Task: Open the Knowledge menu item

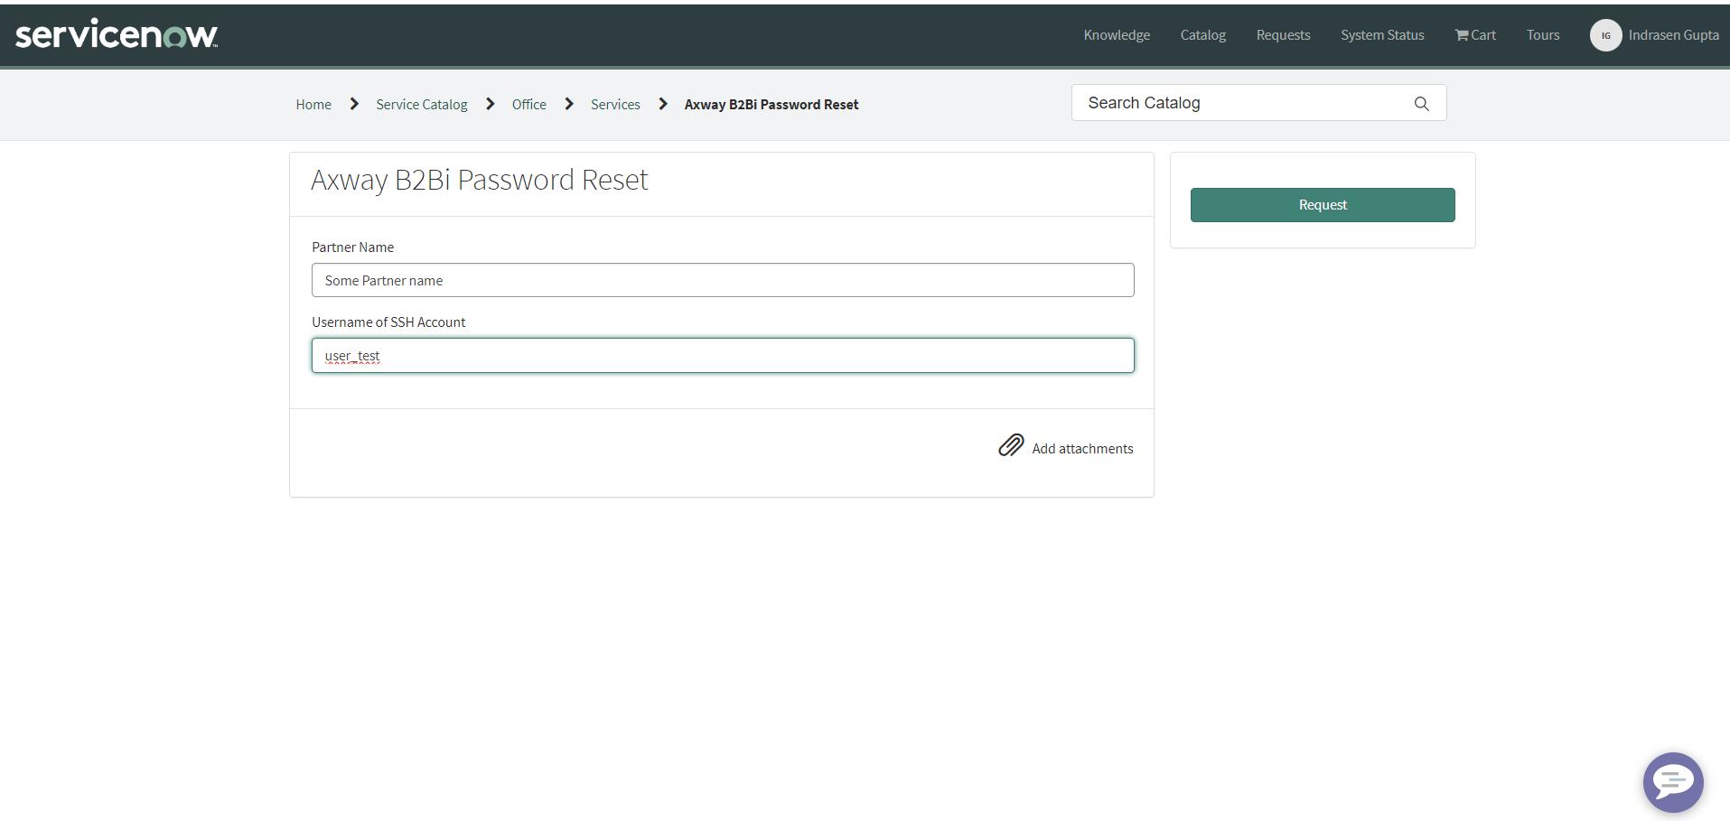Action: 1117,35
